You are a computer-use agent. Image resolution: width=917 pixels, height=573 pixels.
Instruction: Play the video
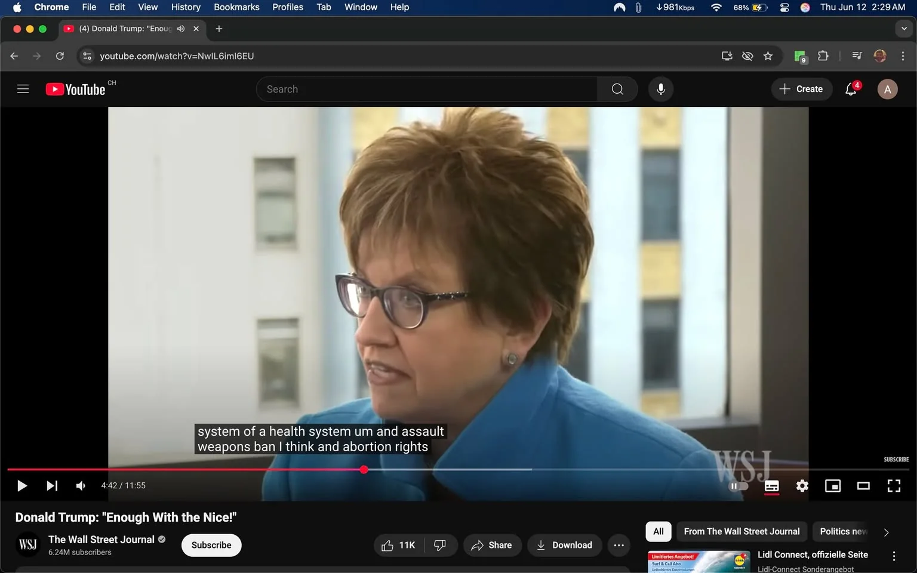coord(22,486)
